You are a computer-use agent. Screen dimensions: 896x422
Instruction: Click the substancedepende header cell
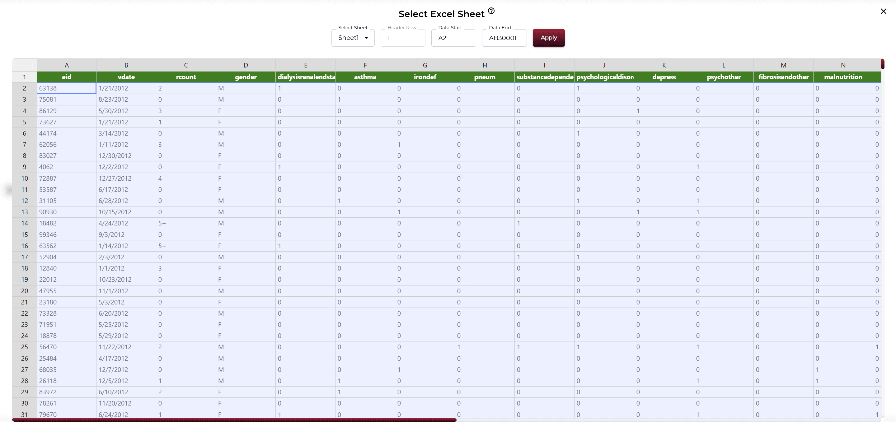[544, 77]
